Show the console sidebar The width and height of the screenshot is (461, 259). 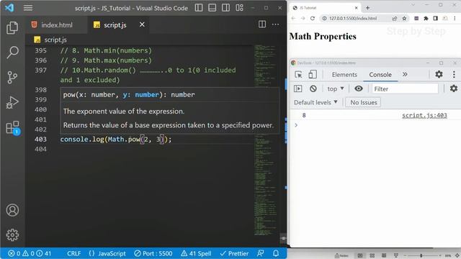pos(297,88)
